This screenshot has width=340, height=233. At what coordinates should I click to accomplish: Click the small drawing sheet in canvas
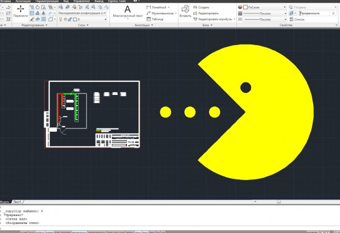pos(93,114)
